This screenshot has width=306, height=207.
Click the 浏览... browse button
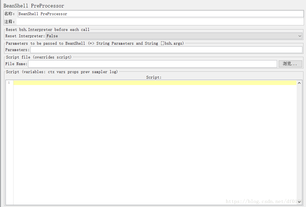coord(290,64)
